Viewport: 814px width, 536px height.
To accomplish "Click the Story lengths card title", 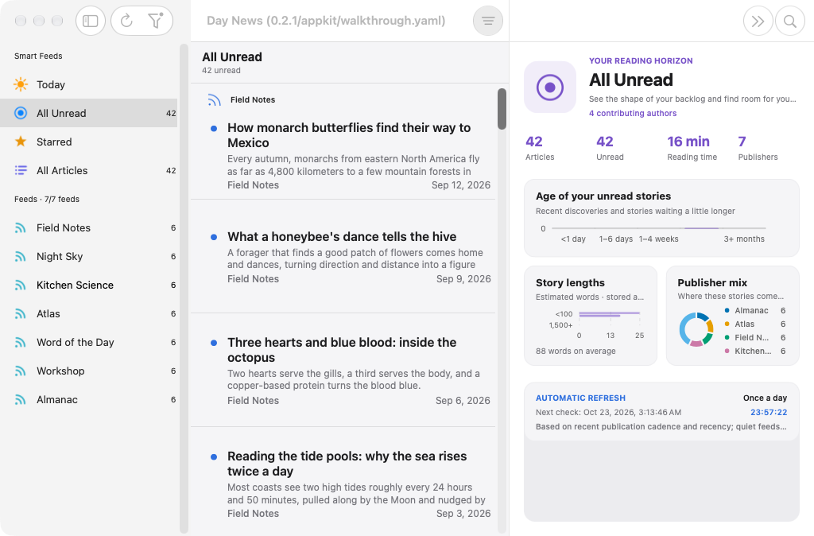I will coord(570,282).
